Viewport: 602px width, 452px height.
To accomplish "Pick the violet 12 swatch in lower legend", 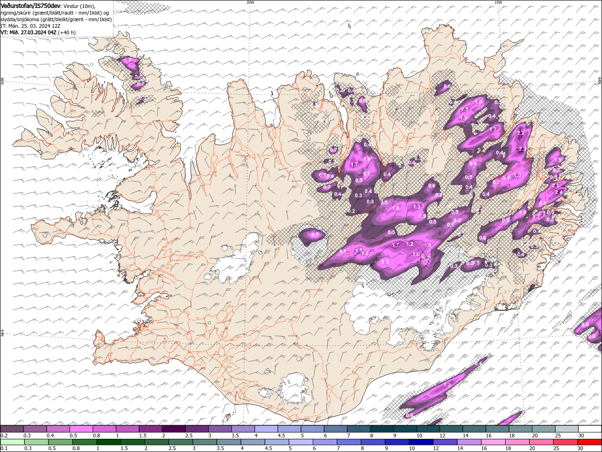I will (444, 442).
